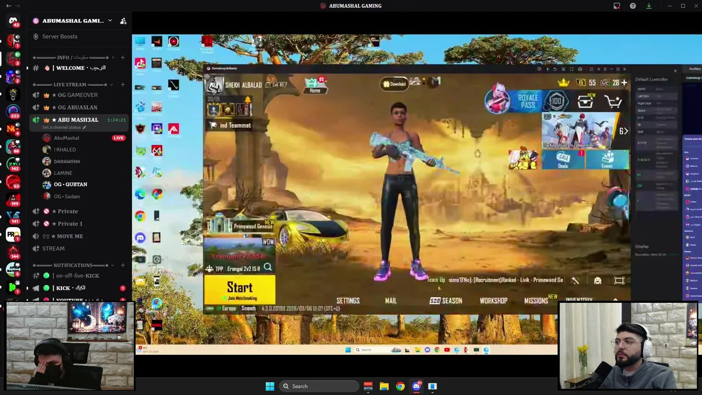Open the Discord inbox icon in title bar
The height and width of the screenshot is (395, 702).
pos(616,6)
